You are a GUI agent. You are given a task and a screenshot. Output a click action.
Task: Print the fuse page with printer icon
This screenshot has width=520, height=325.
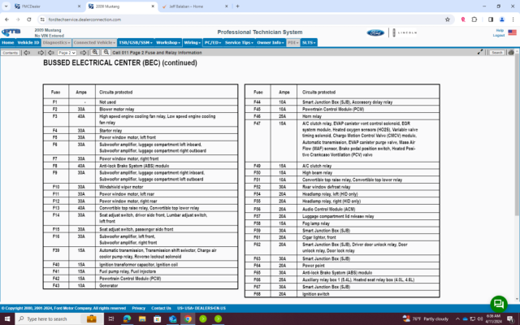pyautogui.click(x=511, y=52)
